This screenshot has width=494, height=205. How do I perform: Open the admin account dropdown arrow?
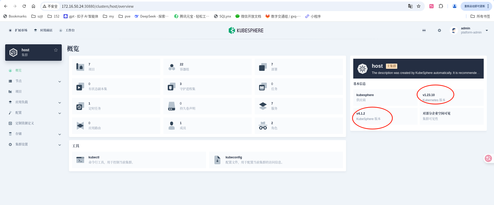click(x=487, y=30)
